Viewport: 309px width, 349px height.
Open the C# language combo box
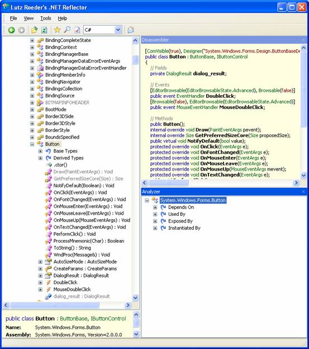(118, 30)
